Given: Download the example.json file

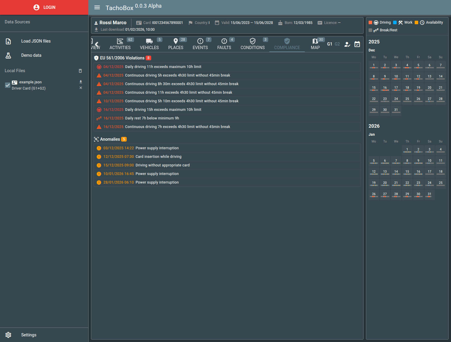Looking at the screenshot, I should [x=81, y=82].
